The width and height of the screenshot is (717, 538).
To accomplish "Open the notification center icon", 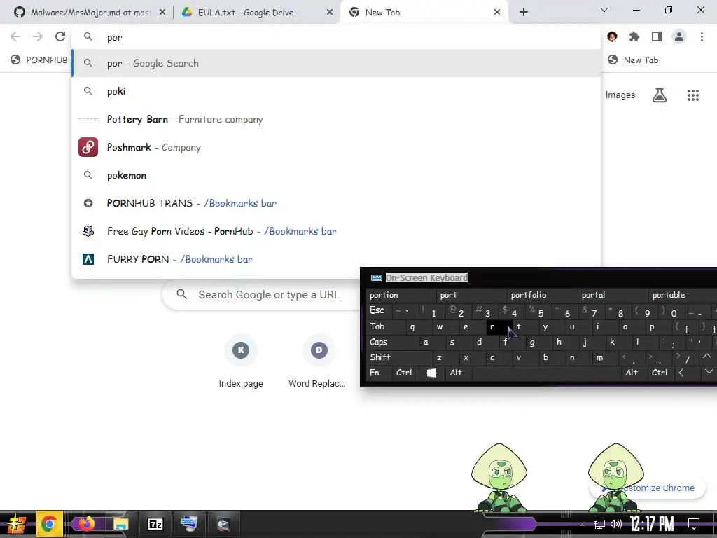I will 694,524.
